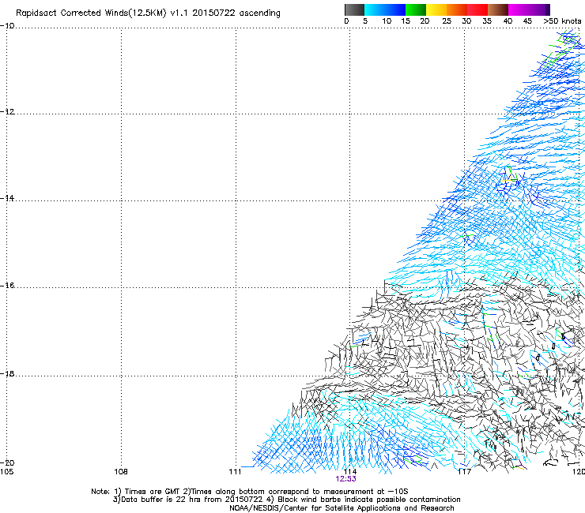Click the '-20' latitude axis label
The height and width of the screenshot is (513, 585).
[7, 462]
